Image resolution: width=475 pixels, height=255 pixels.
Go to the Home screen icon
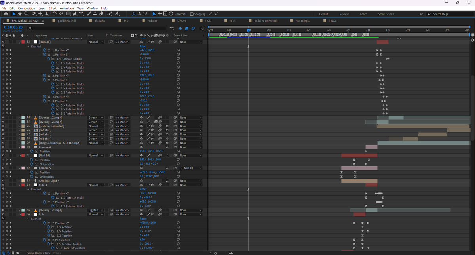click(x=6, y=14)
